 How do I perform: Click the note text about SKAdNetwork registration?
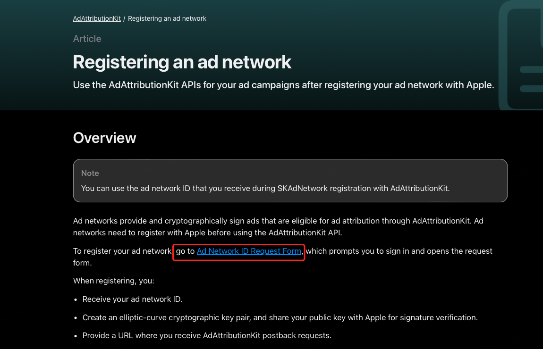[265, 189]
